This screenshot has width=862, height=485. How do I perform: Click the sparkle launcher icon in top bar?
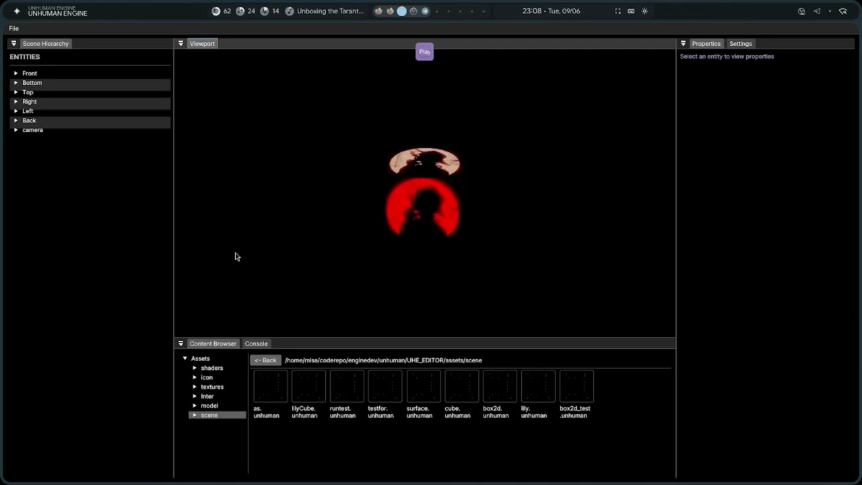pyautogui.click(x=17, y=11)
